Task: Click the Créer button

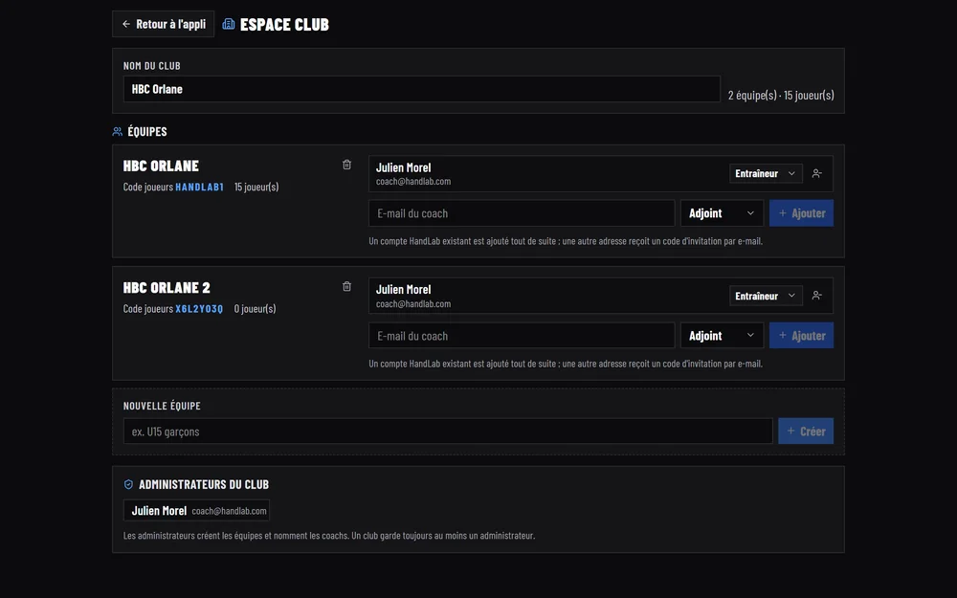Action: 806,432
